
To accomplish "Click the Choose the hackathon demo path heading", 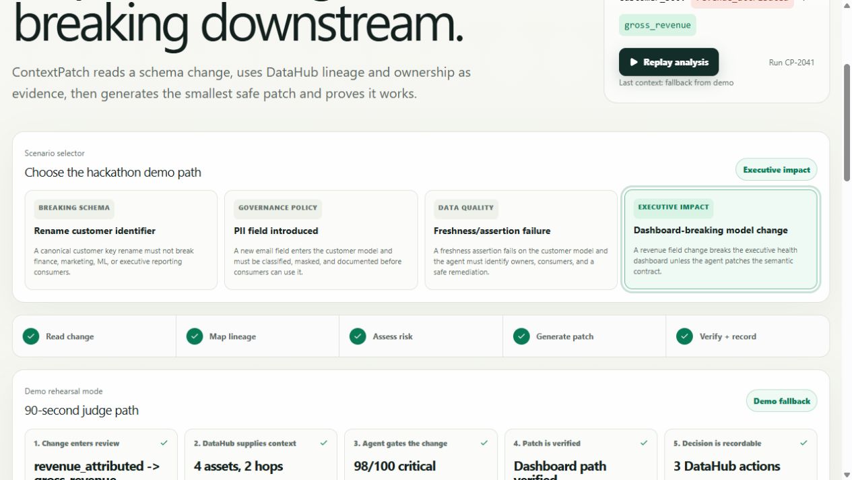I will (113, 173).
